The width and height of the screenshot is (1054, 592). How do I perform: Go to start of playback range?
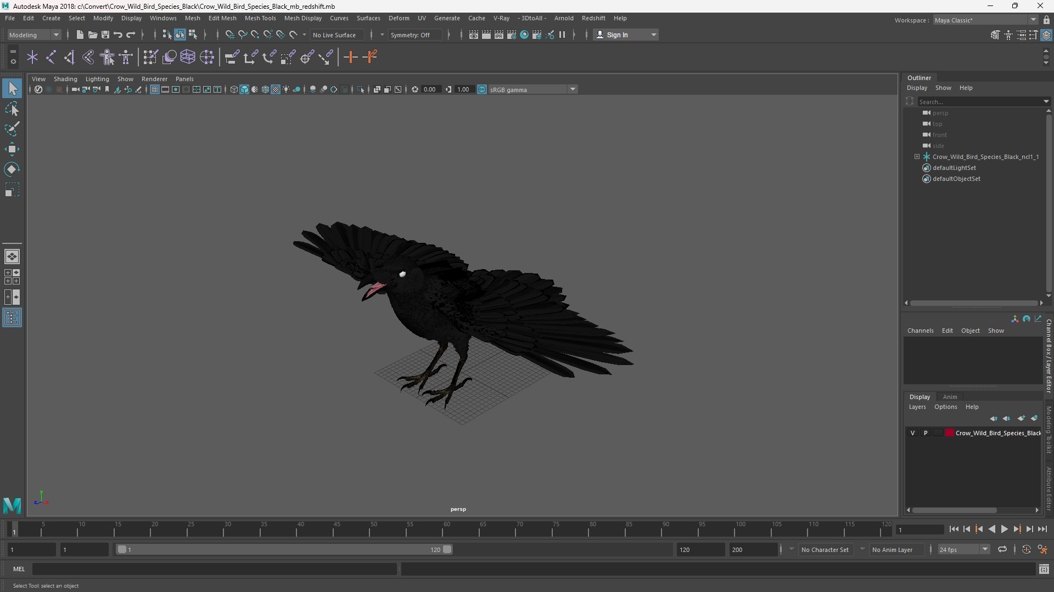click(954, 529)
